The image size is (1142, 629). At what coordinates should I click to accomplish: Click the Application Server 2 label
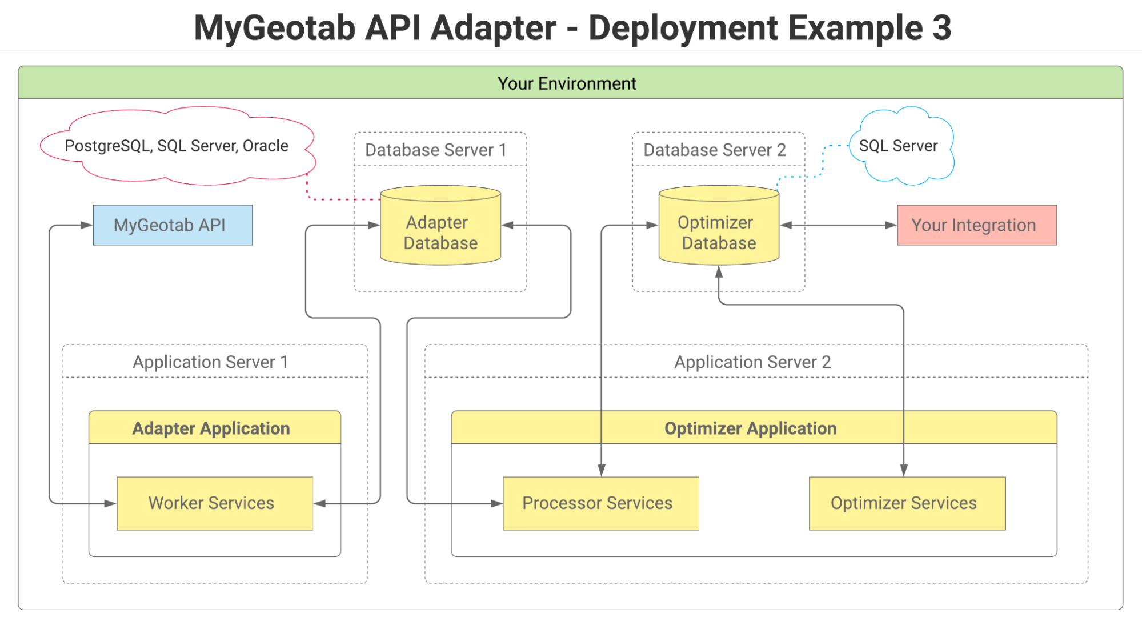(753, 361)
